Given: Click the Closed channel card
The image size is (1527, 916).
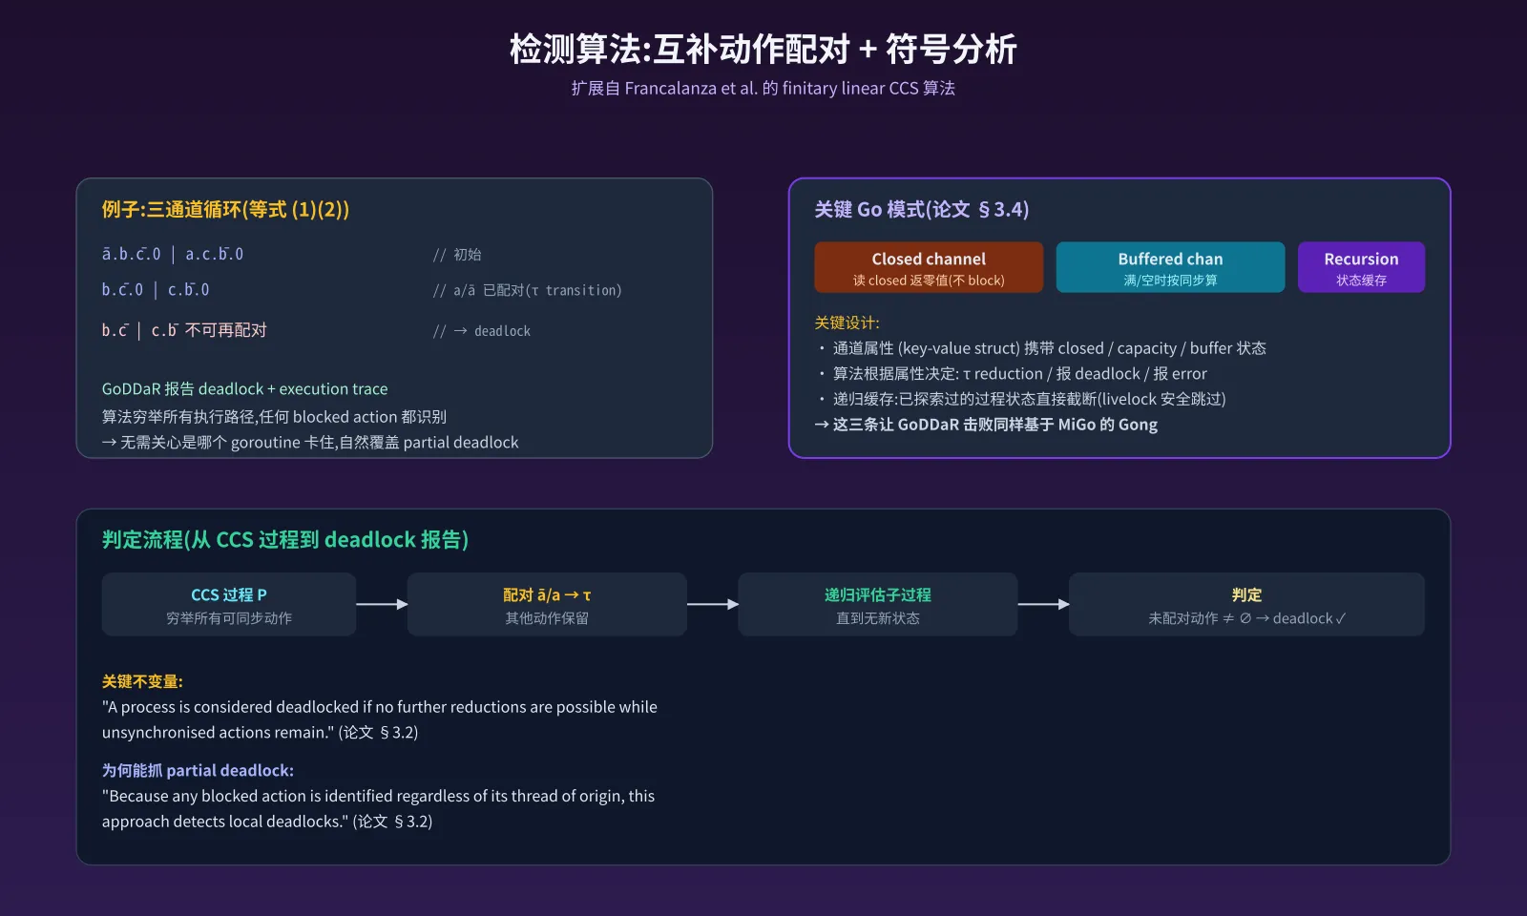Looking at the screenshot, I should click(929, 267).
